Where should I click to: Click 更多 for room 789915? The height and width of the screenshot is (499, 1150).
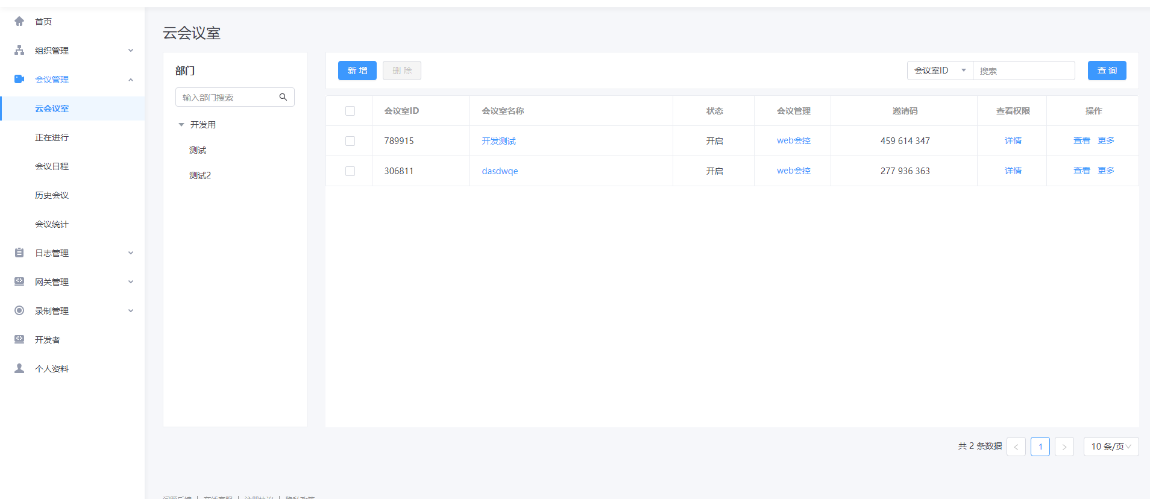[1106, 140]
